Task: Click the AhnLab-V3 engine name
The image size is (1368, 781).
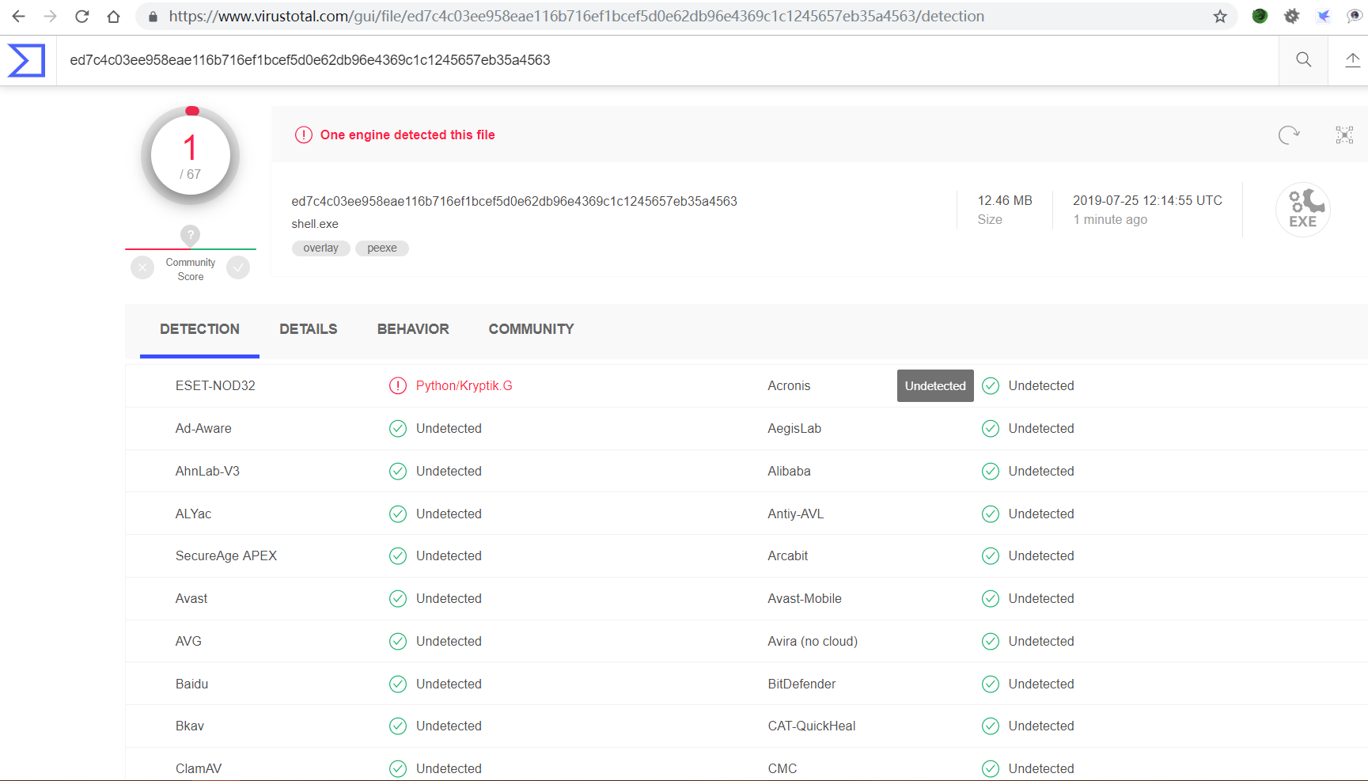Action: (207, 471)
